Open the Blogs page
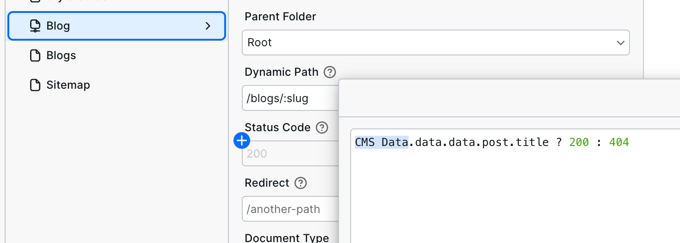The width and height of the screenshot is (680, 243). pos(61,55)
